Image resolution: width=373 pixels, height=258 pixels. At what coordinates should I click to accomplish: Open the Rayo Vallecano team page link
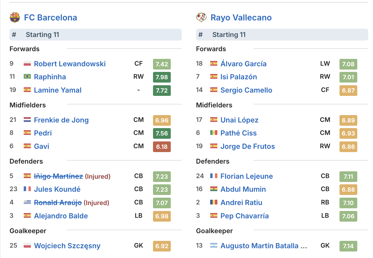click(241, 17)
